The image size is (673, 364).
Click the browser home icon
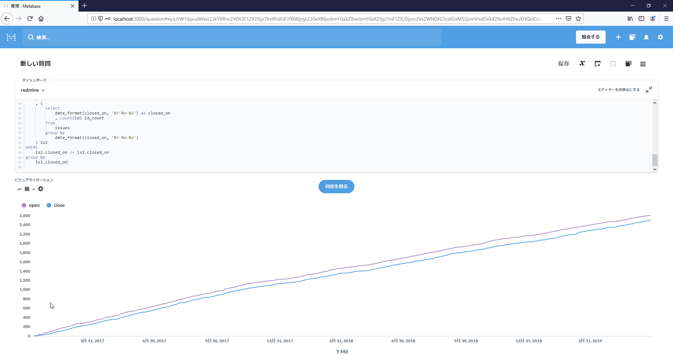pyautogui.click(x=41, y=19)
